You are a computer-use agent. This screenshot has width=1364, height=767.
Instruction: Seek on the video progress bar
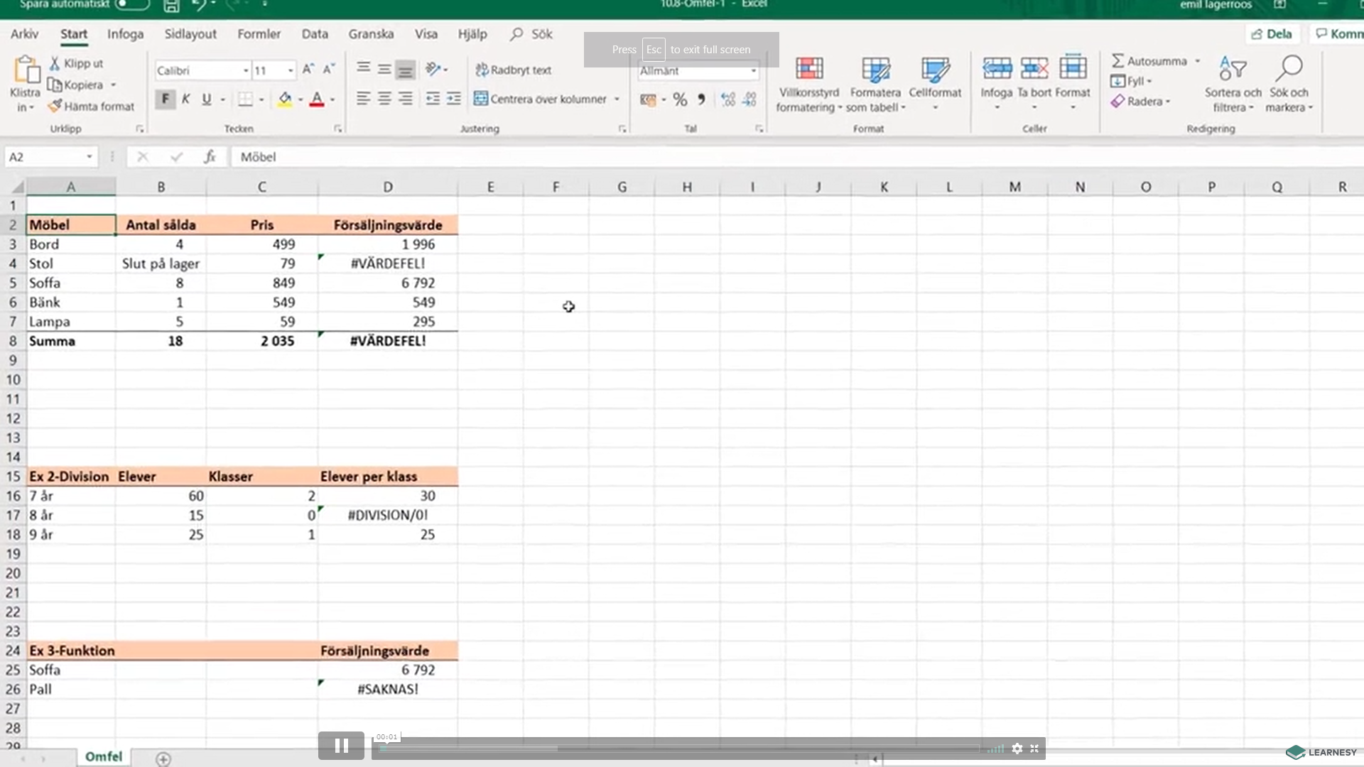(x=678, y=749)
